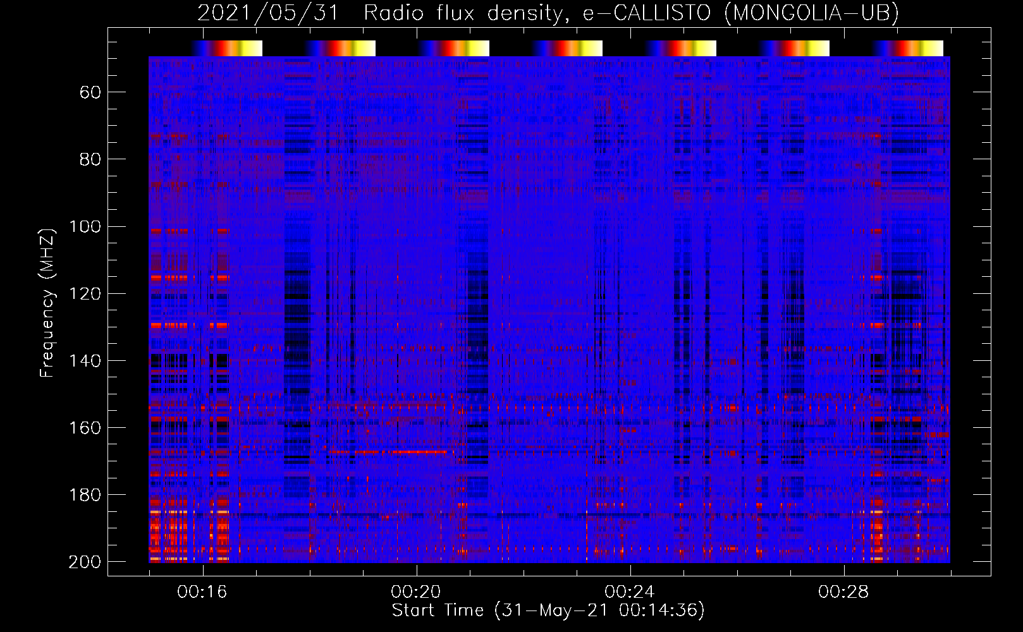The width and height of the screenshot is (1023, 632).
Task: Click the 140 frequency tick label
Action: tap(85, 360)
